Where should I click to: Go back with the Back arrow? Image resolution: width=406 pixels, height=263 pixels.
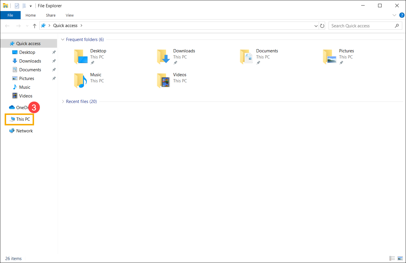coord(7,26)
